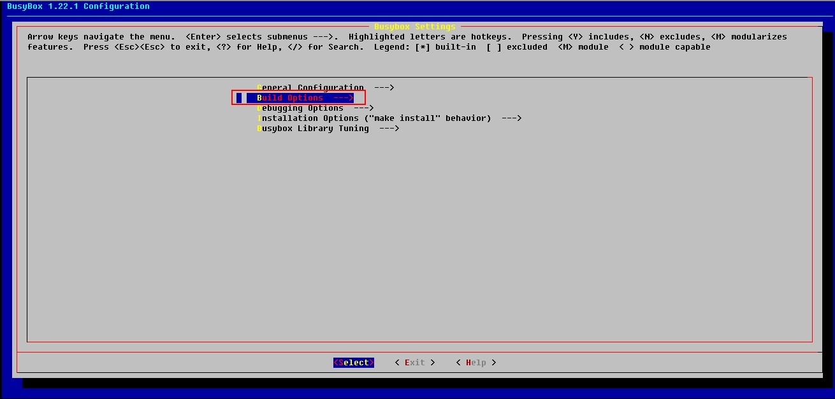Click the "make install" behavior text
This screenshot has height=399, width=835.
[x=427, y=118]
